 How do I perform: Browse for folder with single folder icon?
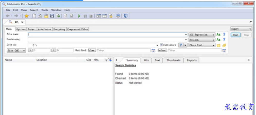coord(218,46)
